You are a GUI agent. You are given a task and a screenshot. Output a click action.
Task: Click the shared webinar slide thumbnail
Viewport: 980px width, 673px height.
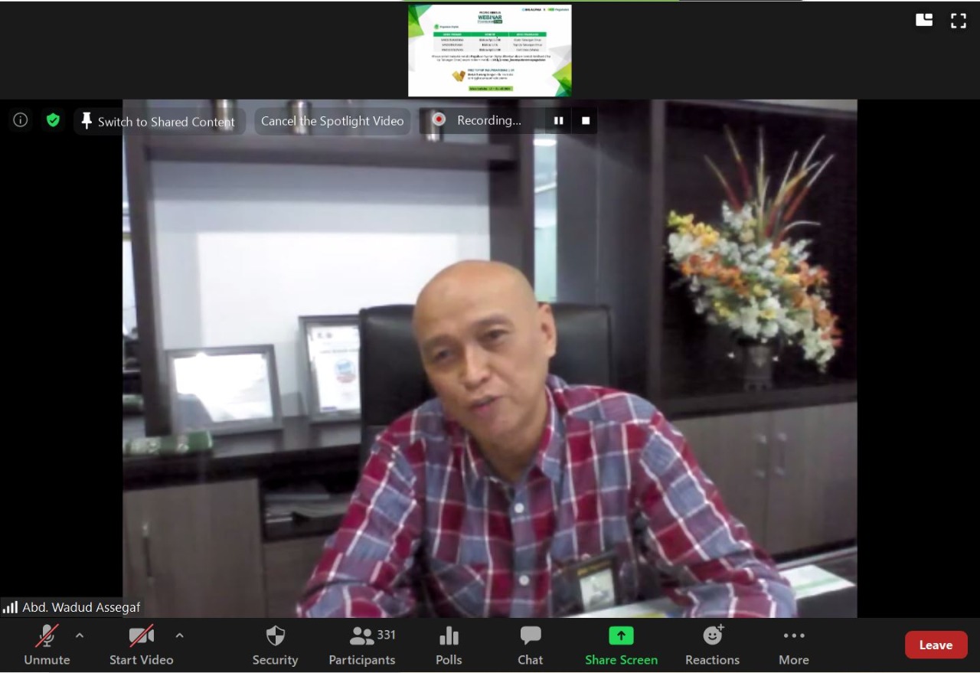point(489,51)
